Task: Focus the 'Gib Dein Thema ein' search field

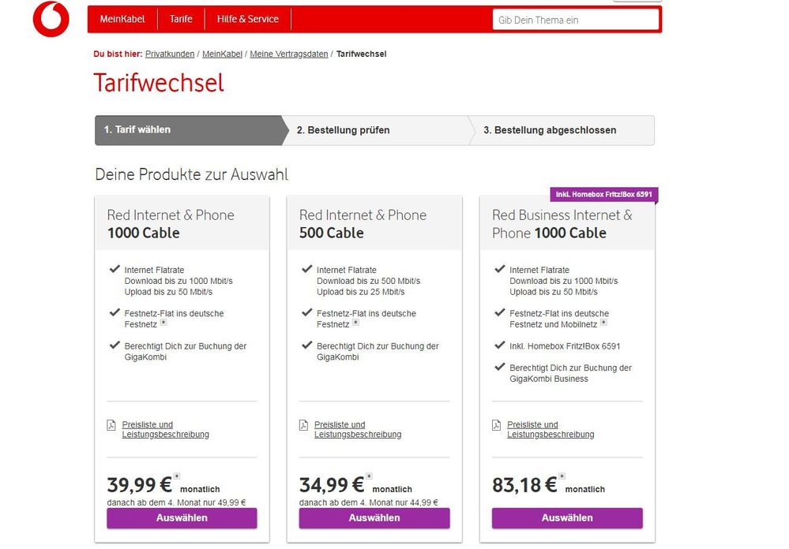Action: tap(576, 20)
